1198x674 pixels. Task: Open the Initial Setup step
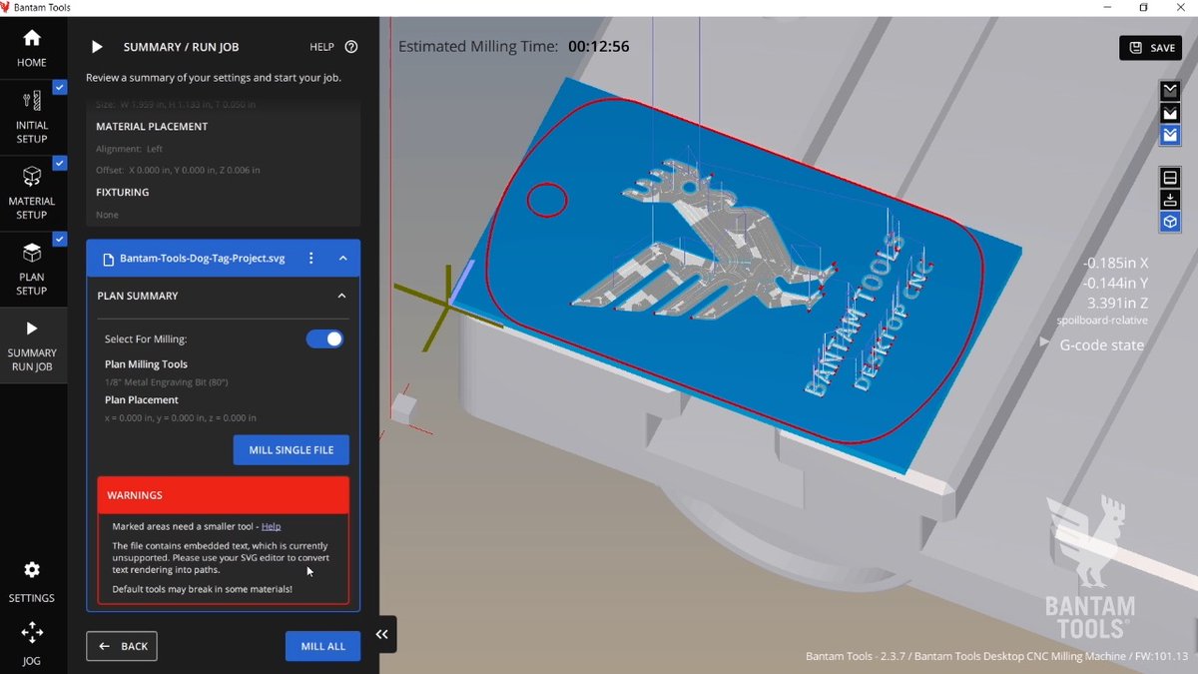pos(32,117)
